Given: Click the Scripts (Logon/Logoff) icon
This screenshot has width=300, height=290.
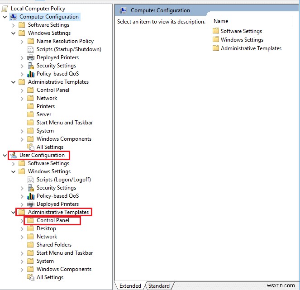Looking at the screenshot, I should [x=31, y=180].
